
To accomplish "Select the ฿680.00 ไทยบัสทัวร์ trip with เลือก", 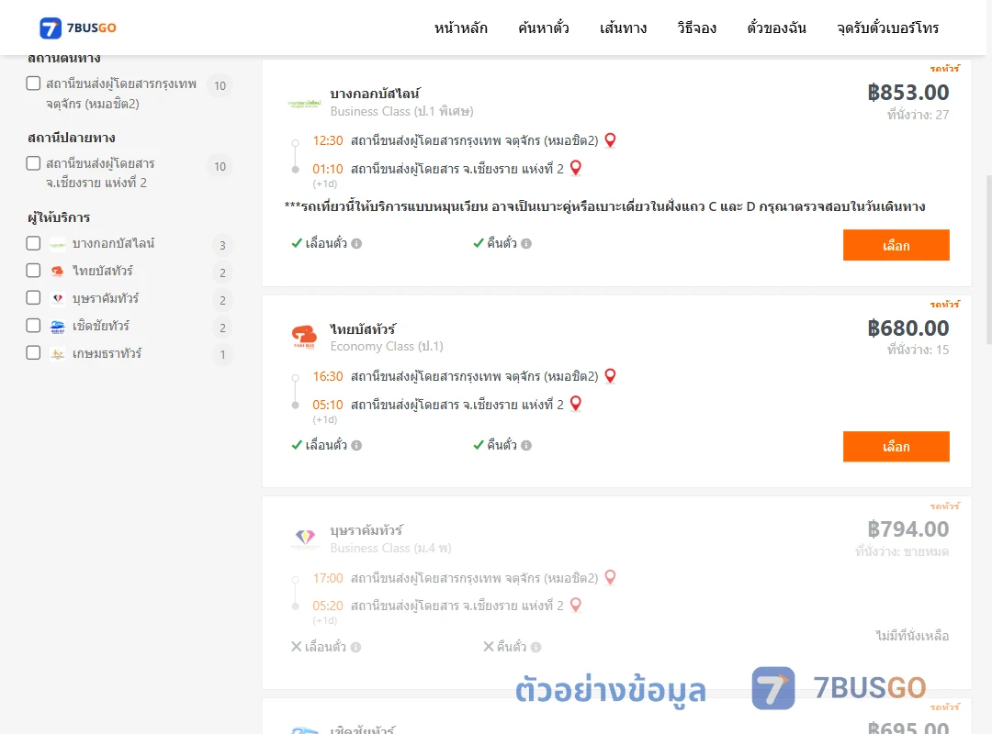I will click(x=896, y=446).
